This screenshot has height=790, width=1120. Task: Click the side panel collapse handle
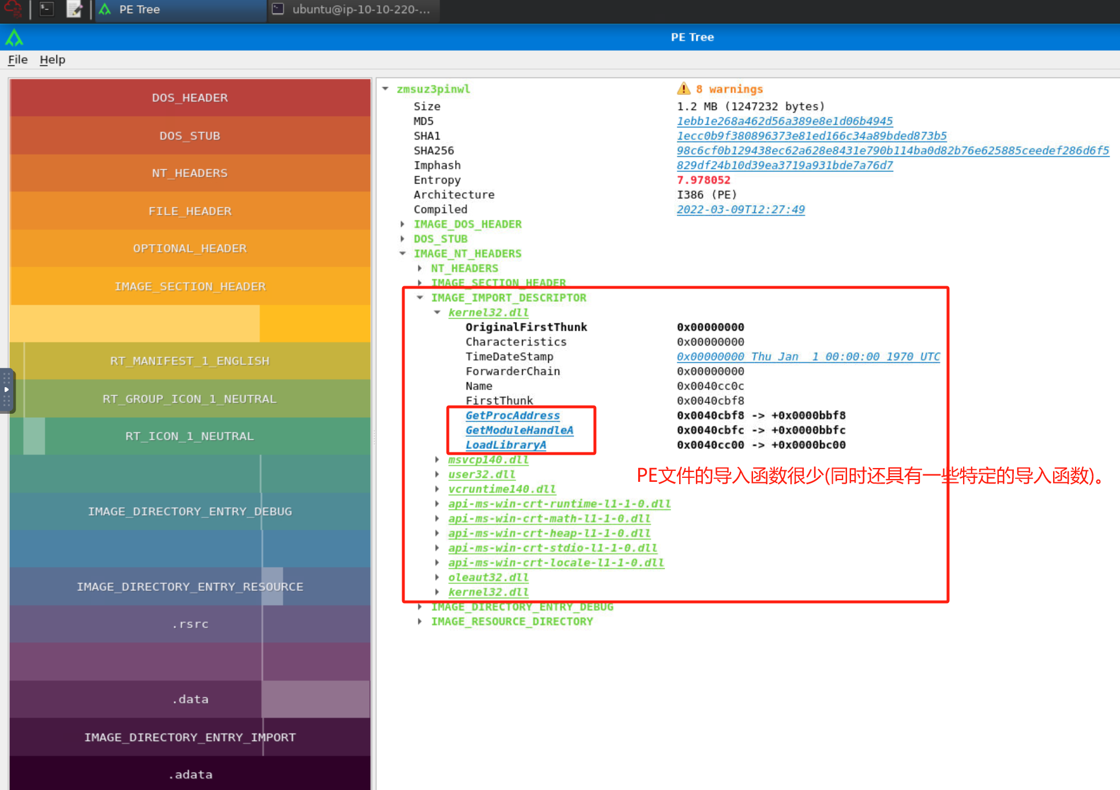coord(6,390)
